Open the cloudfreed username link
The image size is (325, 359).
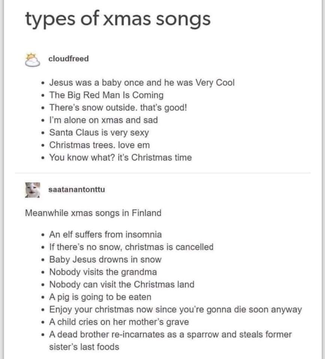pyautogui.click(x=69, y=59)
